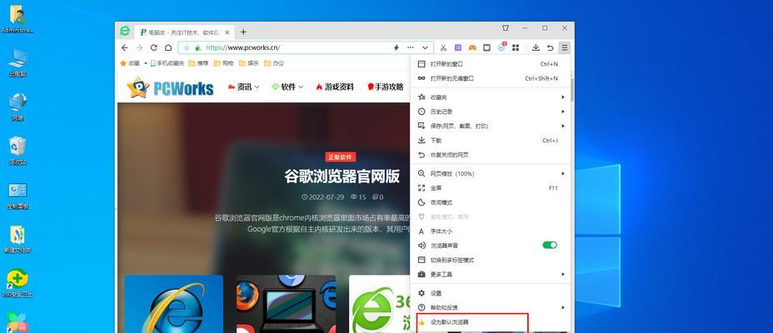The width and height of the screenshot is (773, 333).
Task: Click the green security shield in address bar
Action: click(197, 47)
